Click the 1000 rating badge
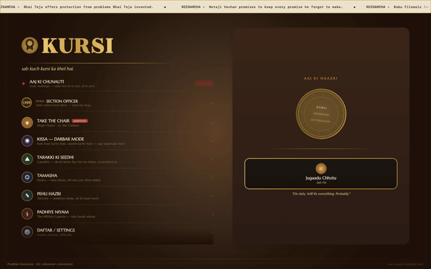 (x=27, y=103)
